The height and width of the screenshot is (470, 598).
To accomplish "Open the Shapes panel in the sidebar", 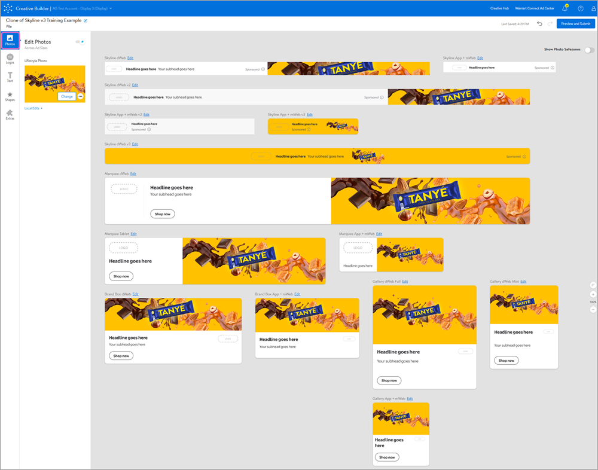I will point(10,96).
